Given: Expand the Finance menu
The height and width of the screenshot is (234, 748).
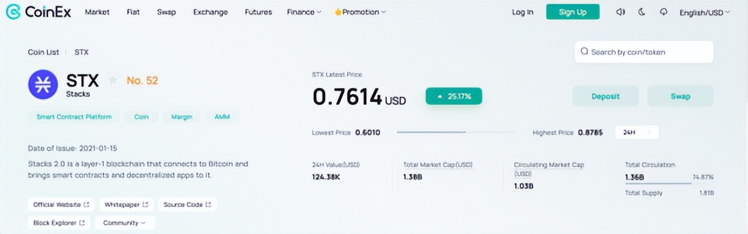Looking at the screenshot, I should coord(304,12).
